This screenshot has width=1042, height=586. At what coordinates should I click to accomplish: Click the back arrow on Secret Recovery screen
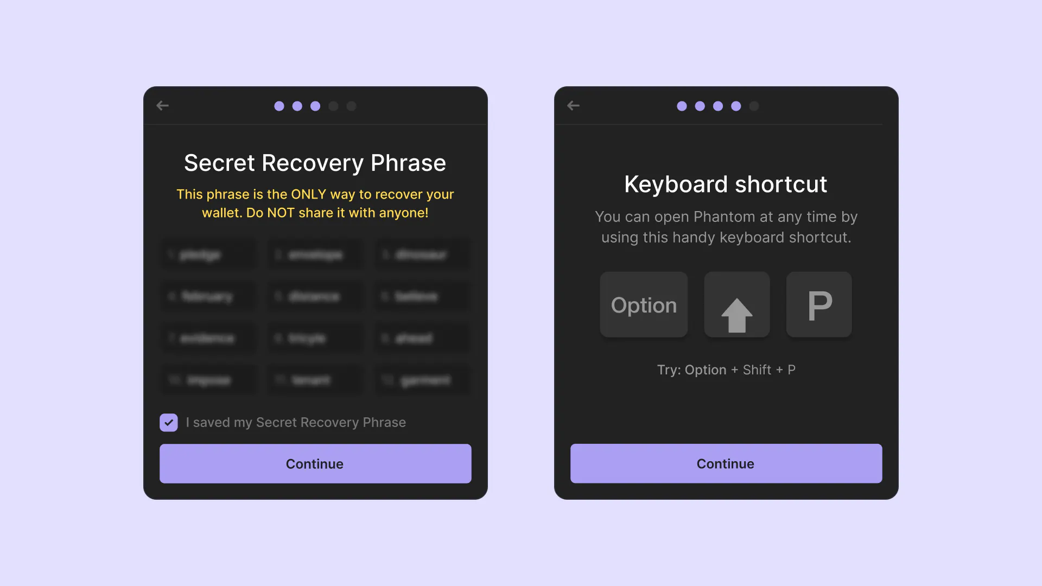click(162, 106)
